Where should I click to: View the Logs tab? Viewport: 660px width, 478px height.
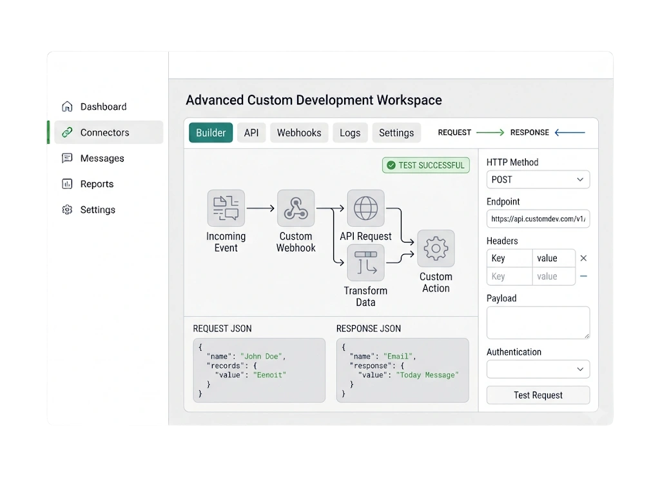pyautogui.click(x=350, y=133)
